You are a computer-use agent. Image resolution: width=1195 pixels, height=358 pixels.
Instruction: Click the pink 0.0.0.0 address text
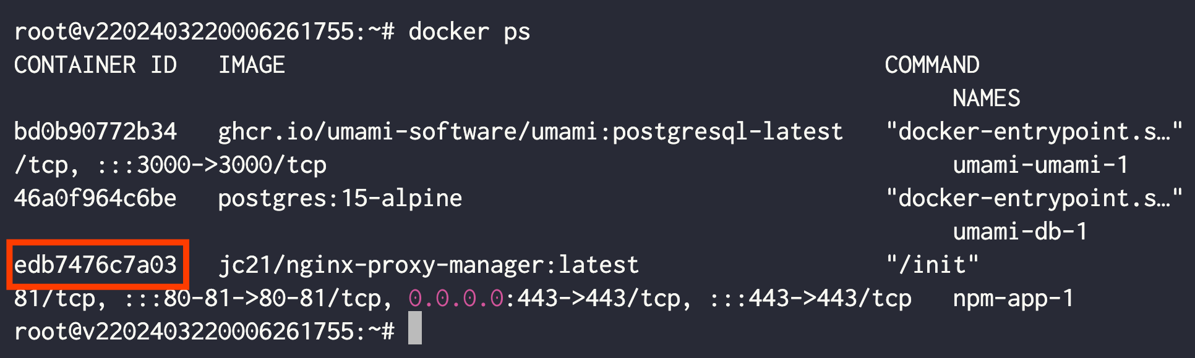(x=456, y=298)
